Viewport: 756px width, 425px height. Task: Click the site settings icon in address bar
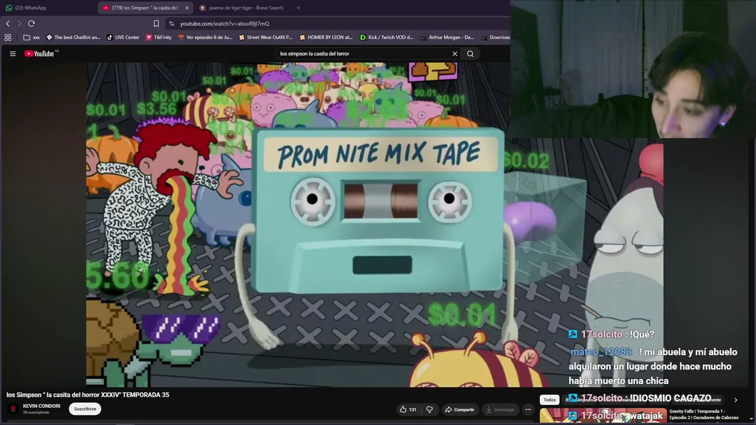pos(171,24)
